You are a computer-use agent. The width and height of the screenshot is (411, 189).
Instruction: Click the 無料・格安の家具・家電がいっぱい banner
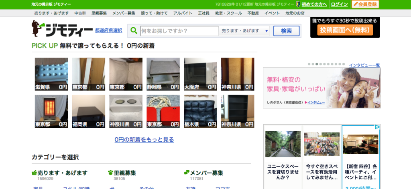(x=321, y=88)
